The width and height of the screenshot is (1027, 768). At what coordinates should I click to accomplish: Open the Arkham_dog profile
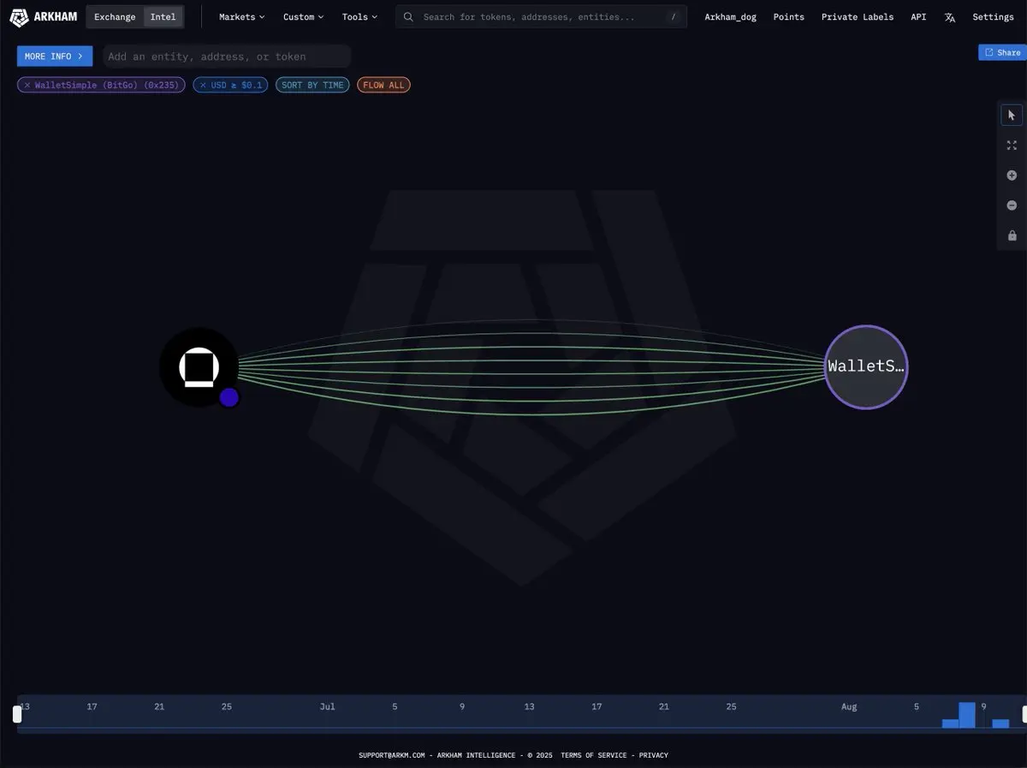(x=730, y=17)
